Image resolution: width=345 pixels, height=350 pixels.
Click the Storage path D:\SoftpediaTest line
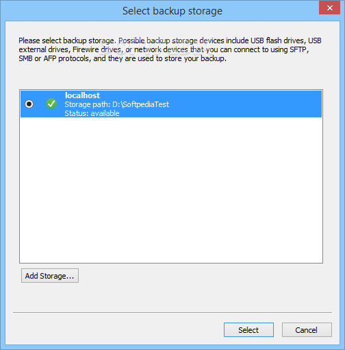click(x=116, y=104)
